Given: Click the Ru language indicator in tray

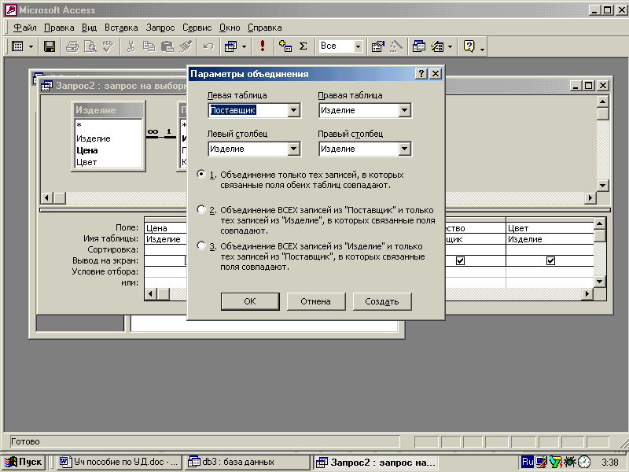Looking at the screenshot, I should pos(528,462).
